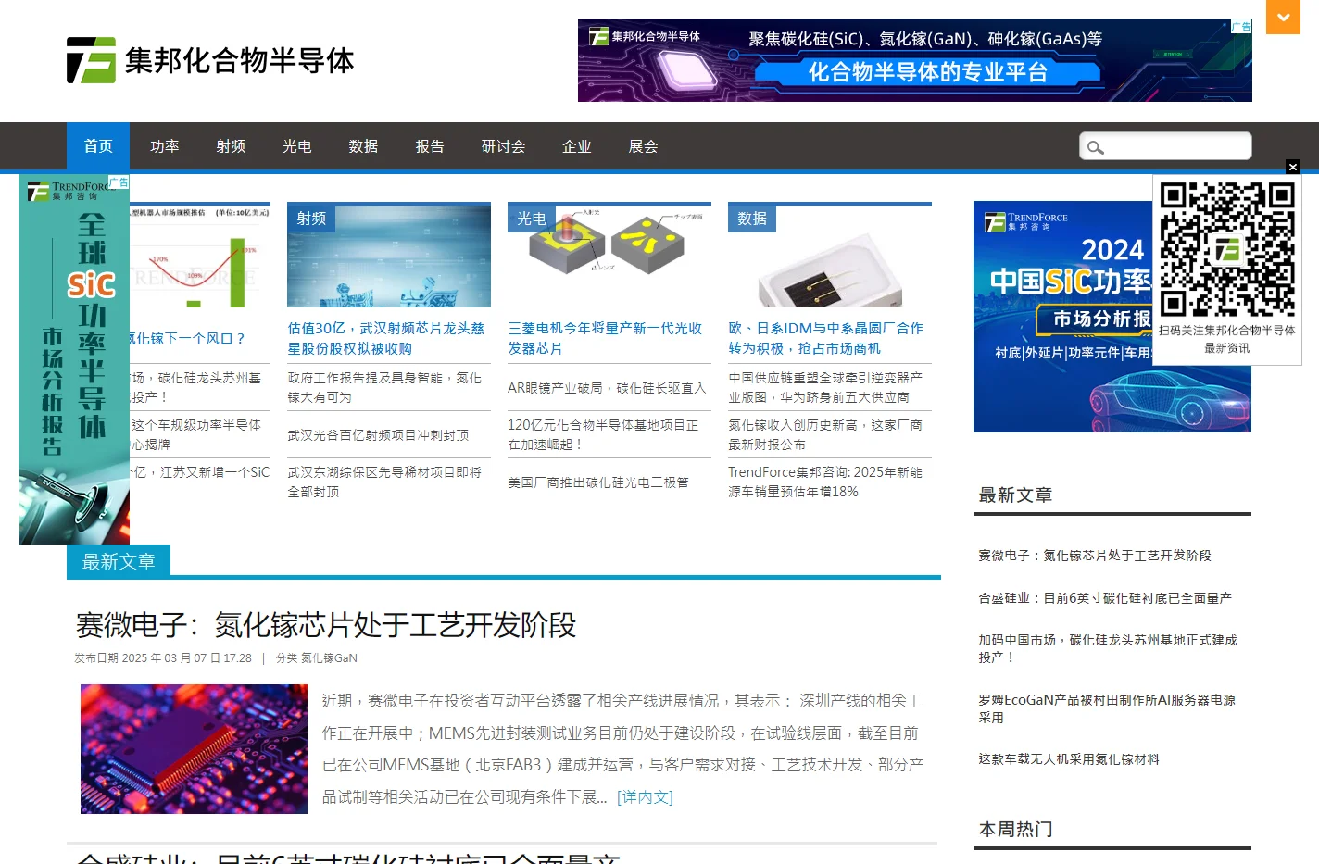Click the 射频 category label on thumbnail
The image size is (1319, 864).
311,219
